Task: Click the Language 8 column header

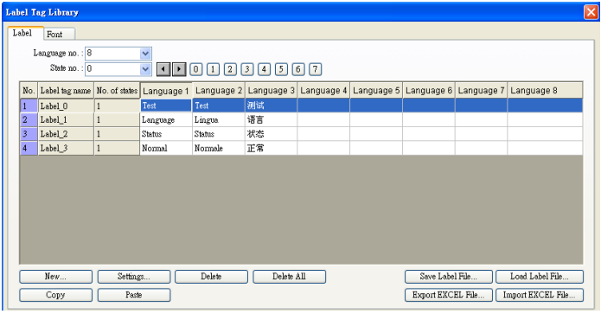Action: pos(545,91)
